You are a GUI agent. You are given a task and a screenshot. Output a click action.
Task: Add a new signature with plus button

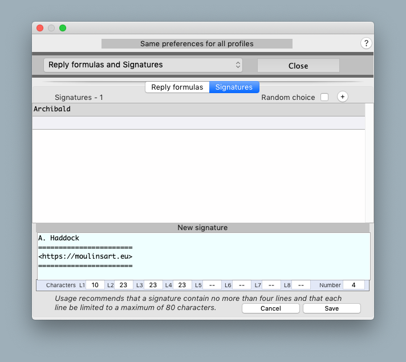click(342, 97)
